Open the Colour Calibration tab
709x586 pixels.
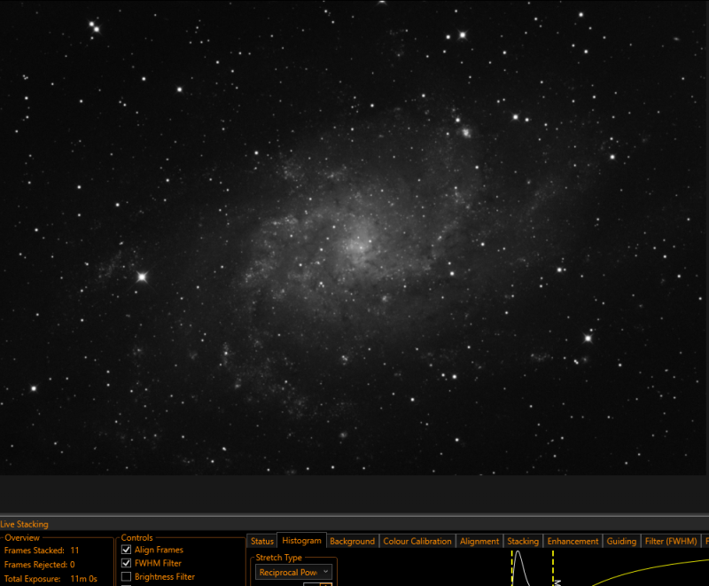417,542
